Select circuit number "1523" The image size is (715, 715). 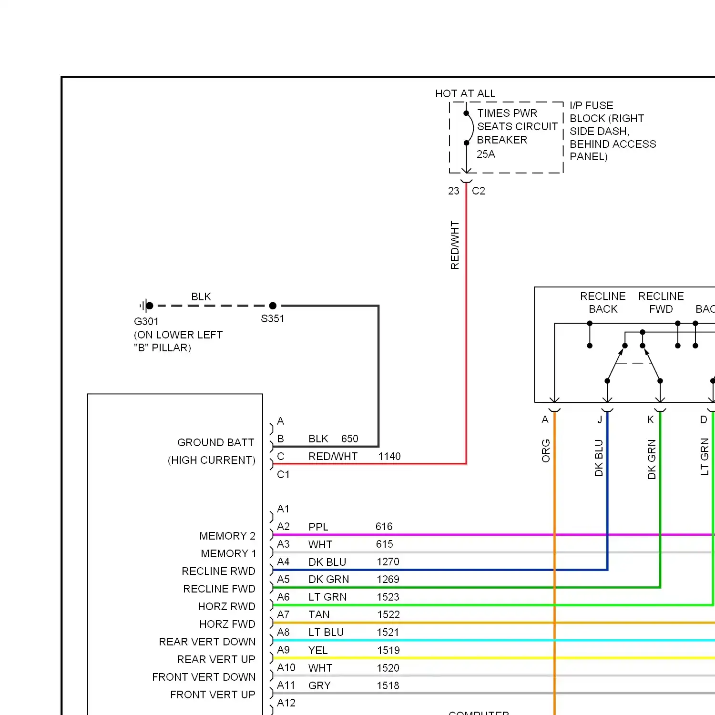click(x=388, y=597)
